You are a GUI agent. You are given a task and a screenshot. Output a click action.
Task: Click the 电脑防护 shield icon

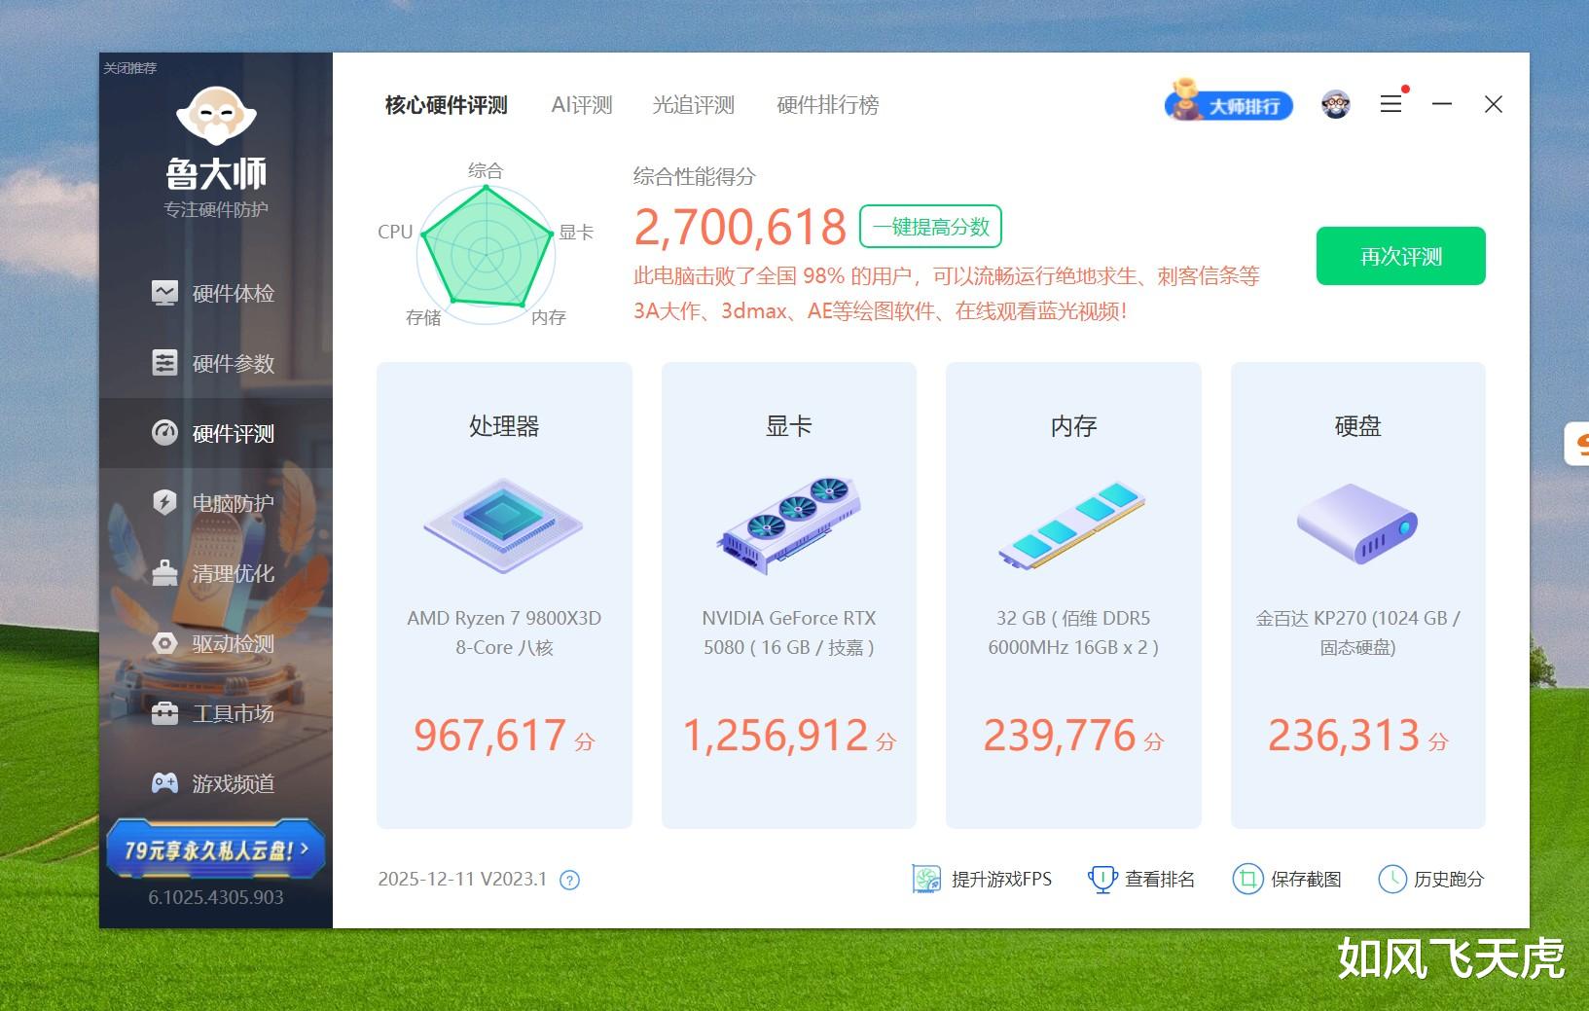click(x=164, y=502)
